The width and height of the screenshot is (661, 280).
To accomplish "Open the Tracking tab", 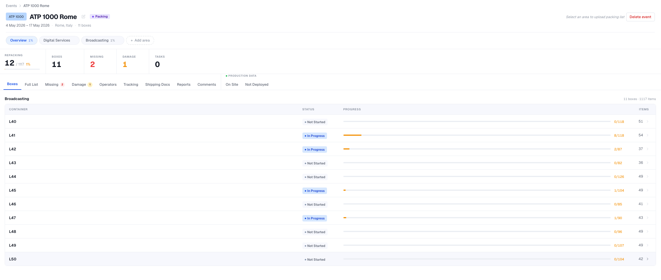I will click(131, 85).
